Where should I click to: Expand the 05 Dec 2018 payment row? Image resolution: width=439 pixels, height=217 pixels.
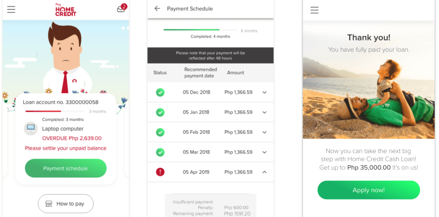click(x=264, y=92)
